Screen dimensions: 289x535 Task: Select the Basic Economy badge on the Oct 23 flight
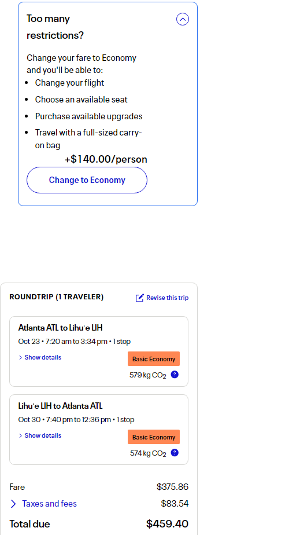(154, 359)
